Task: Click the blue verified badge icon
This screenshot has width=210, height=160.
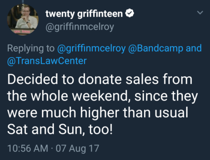Action: click(x=129, y=13)
